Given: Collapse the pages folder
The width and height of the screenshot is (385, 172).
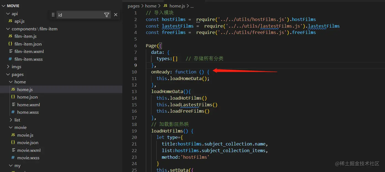Looking at the screenshot, I should tap(8, 74).
